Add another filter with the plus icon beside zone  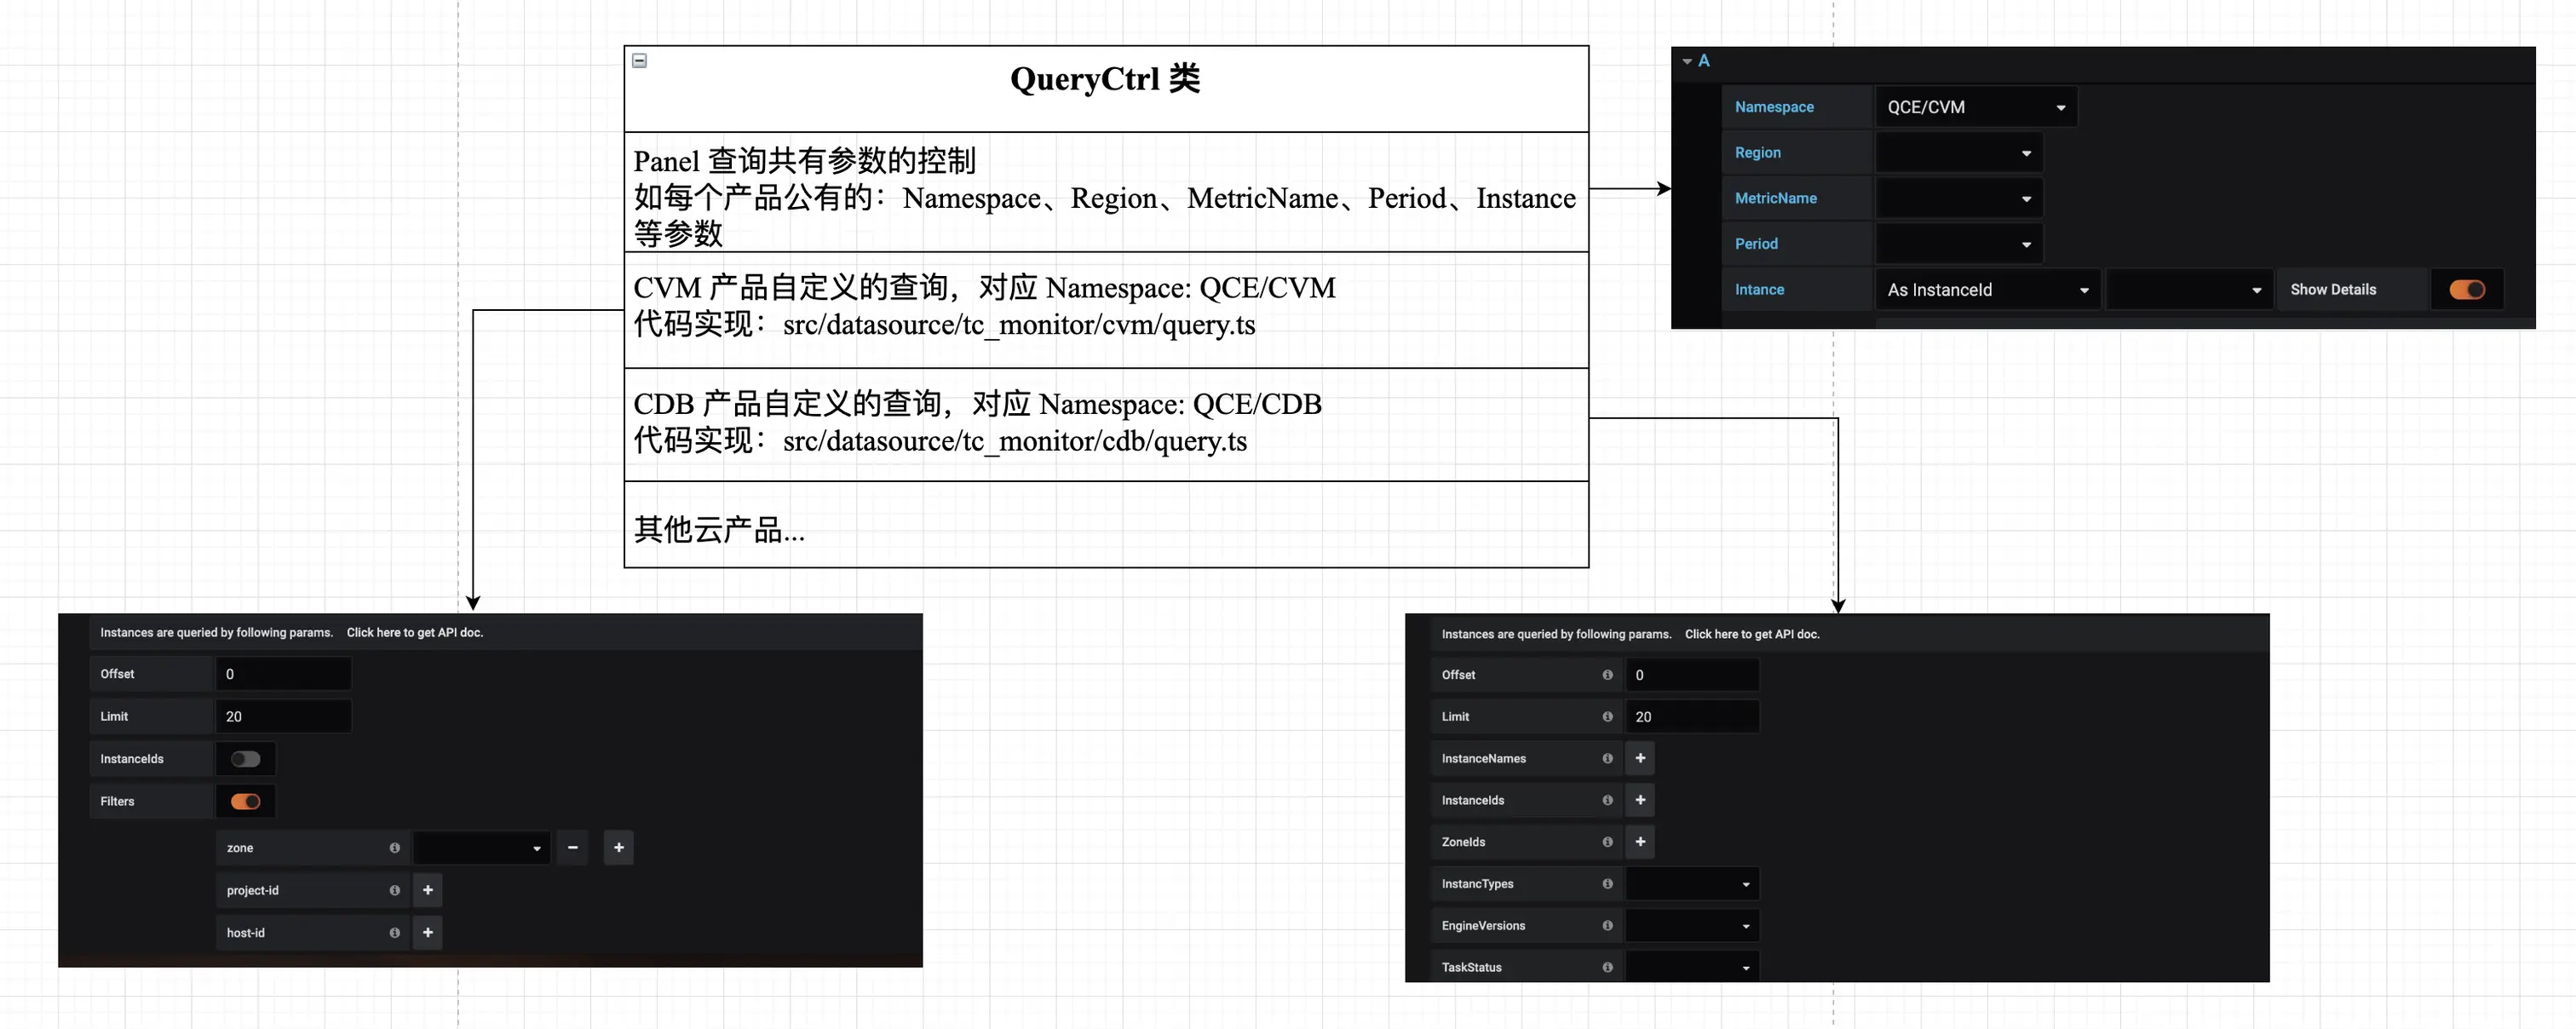[618, 847]
